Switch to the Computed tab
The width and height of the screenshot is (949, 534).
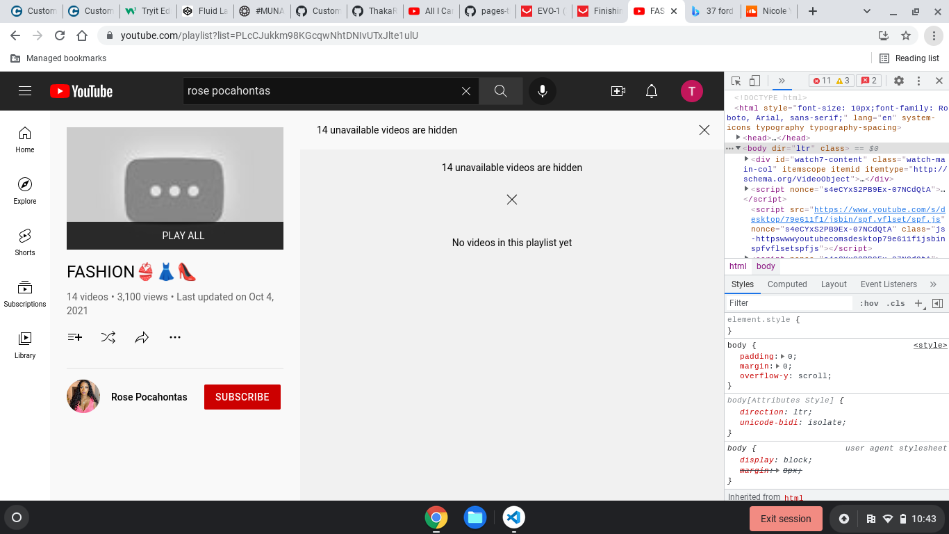787,284
